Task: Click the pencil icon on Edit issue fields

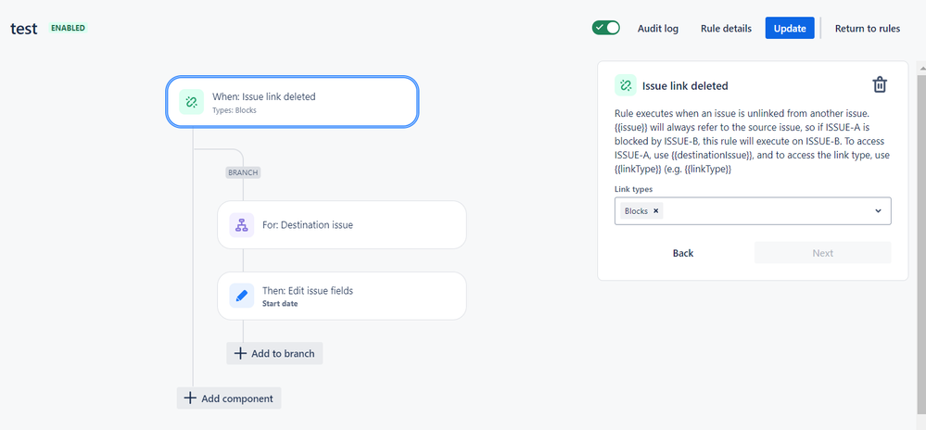Action: click(x=242, y=296)
